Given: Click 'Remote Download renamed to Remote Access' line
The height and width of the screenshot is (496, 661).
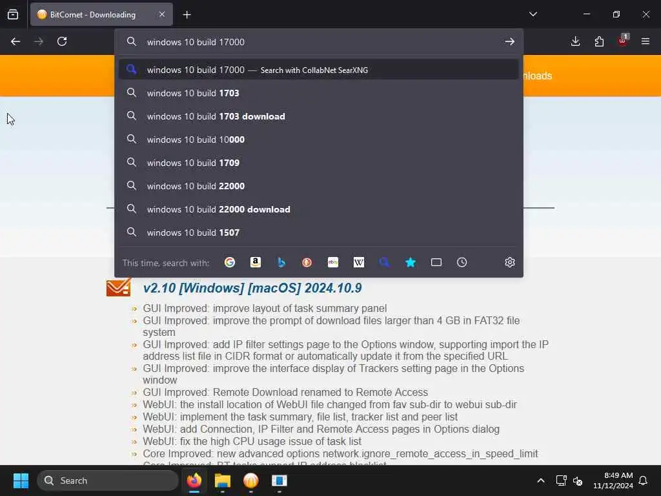Looking at the screenshot, I should click(x=285, y=392).
